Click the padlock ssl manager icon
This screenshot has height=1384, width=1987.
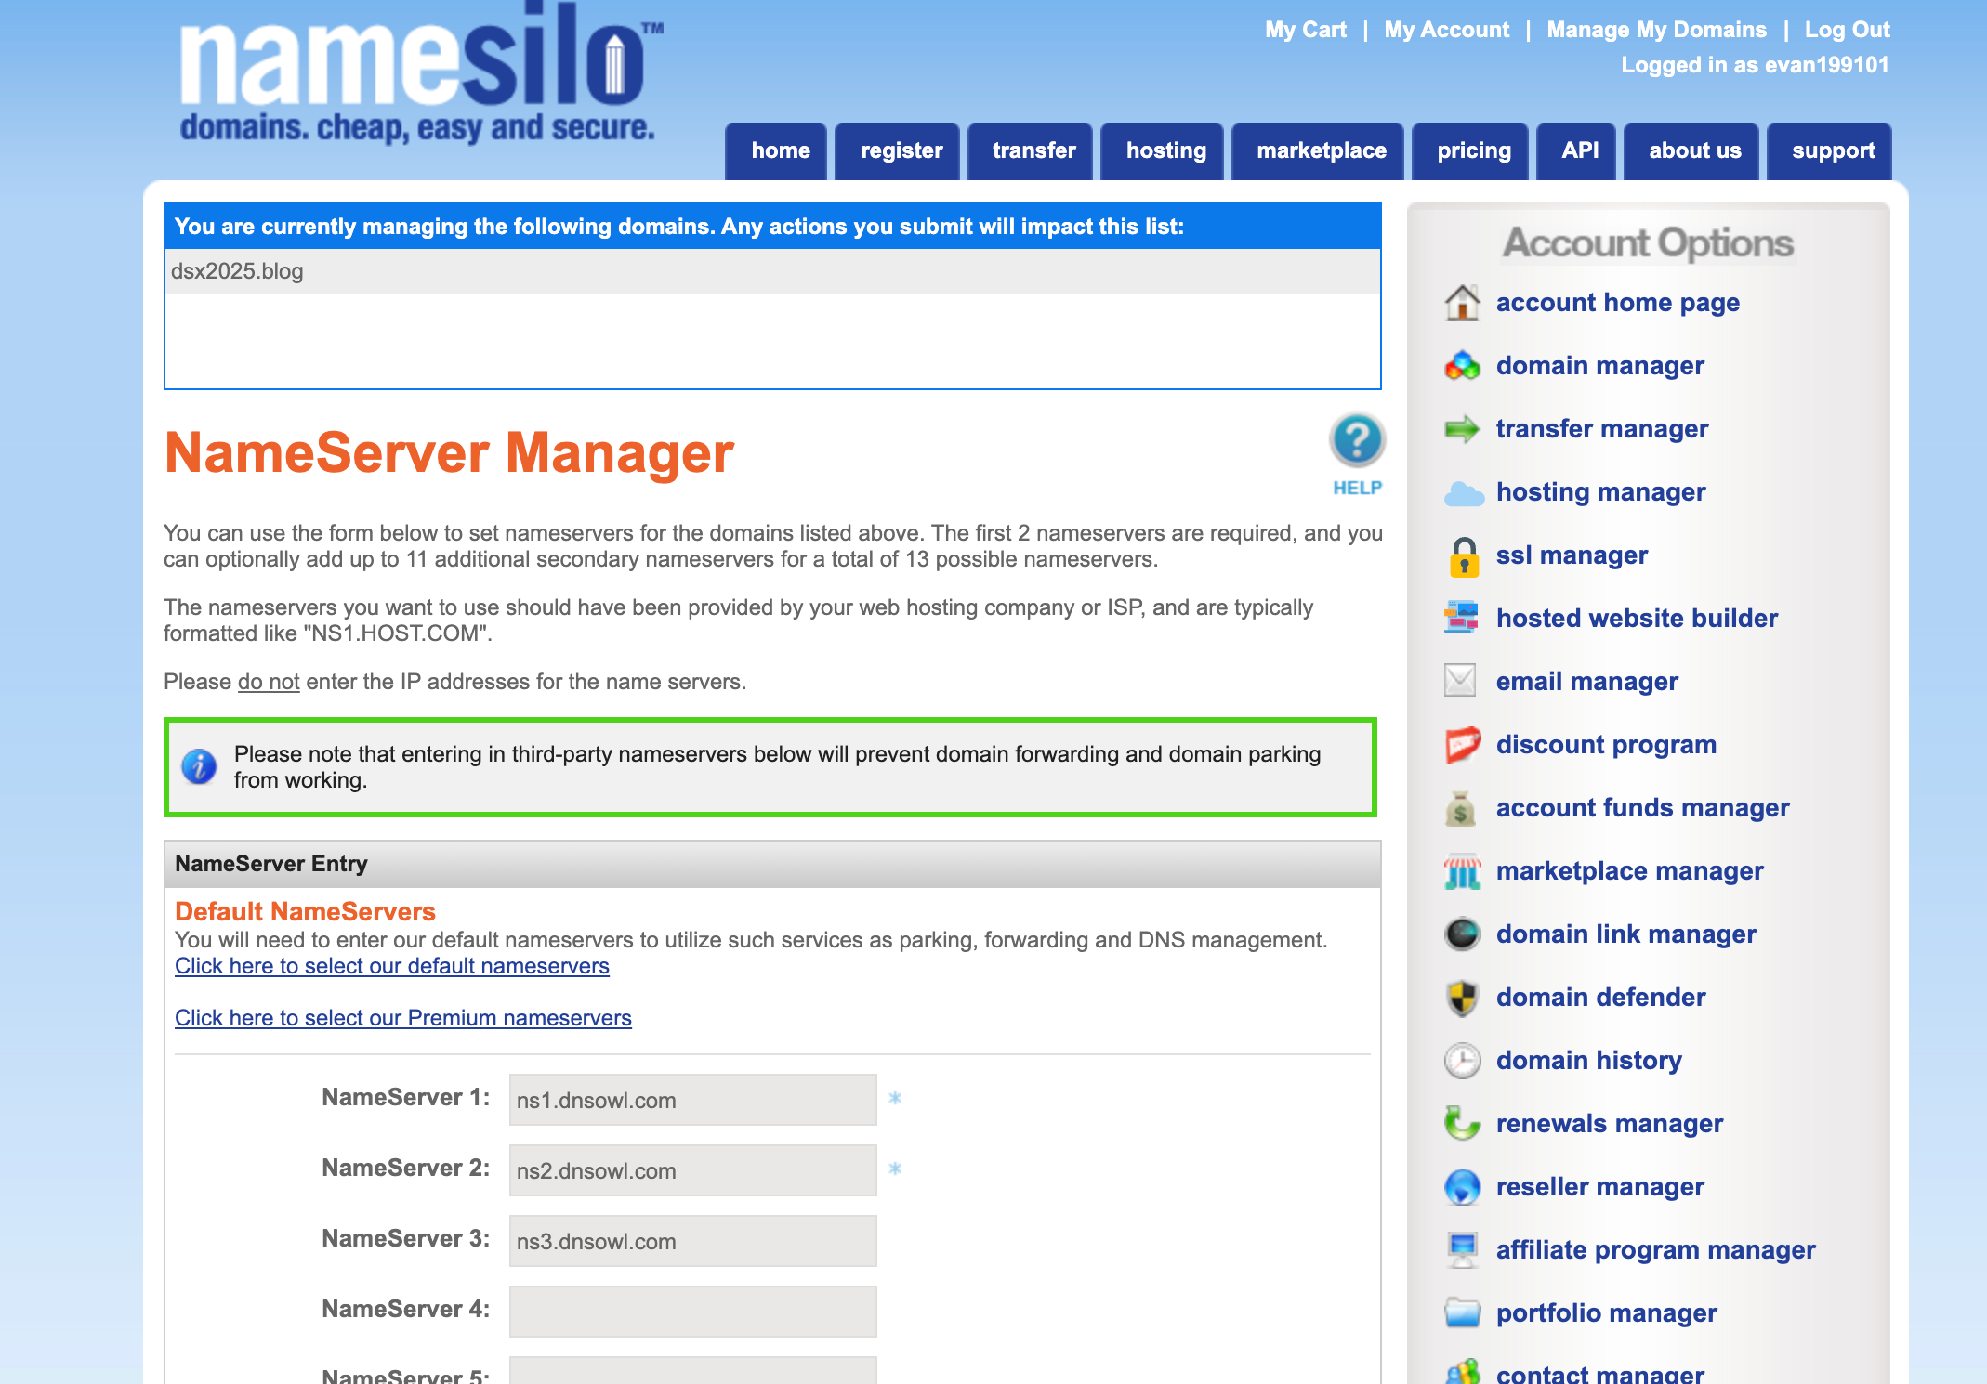coord(1464,556)
